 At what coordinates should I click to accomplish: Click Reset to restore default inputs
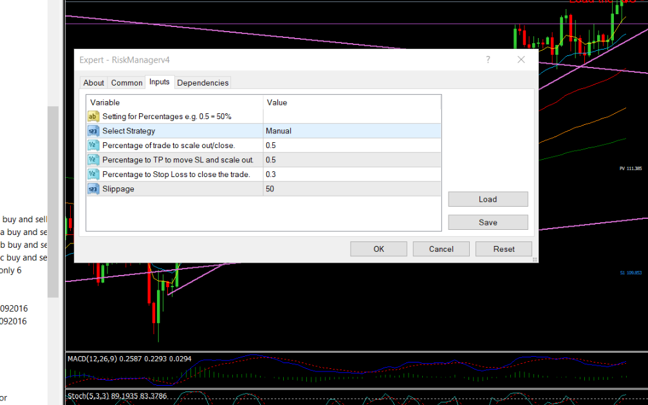pyautogui.click(x=504, y=249)
